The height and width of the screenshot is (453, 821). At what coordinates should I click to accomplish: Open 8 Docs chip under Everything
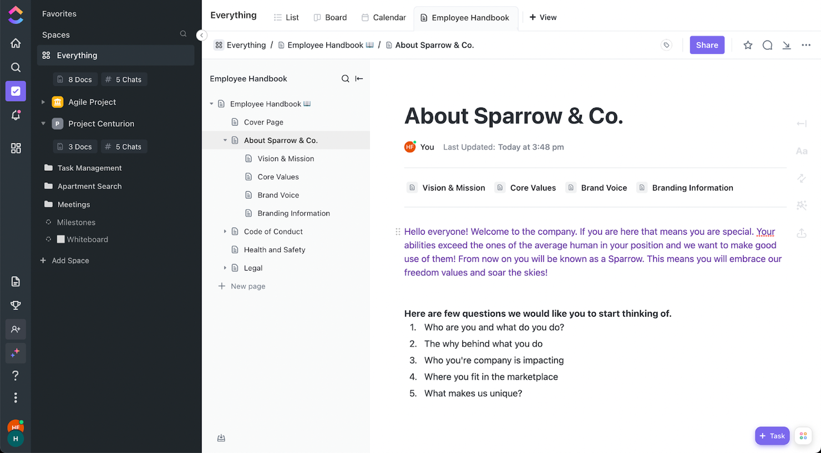[75, 80]
